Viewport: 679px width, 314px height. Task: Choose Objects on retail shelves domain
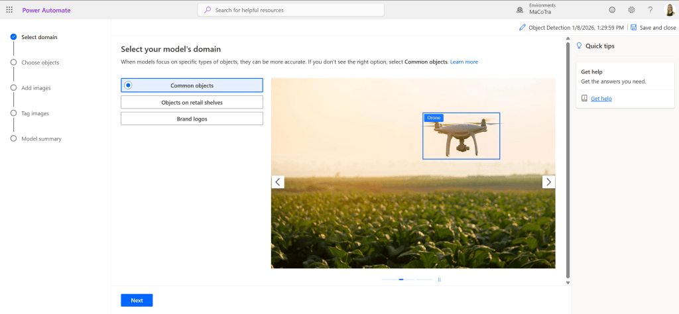(192, 102)
